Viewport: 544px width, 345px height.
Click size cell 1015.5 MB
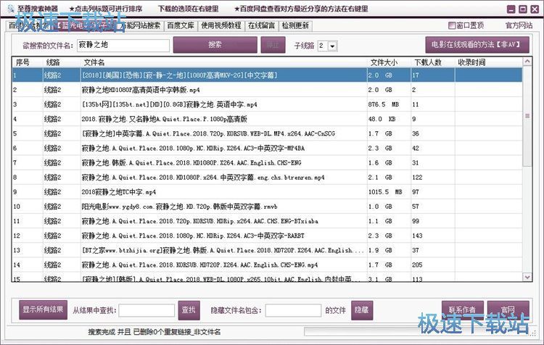(x=385, y=192)
